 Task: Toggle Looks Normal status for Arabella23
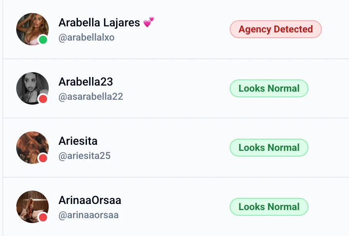269,88
